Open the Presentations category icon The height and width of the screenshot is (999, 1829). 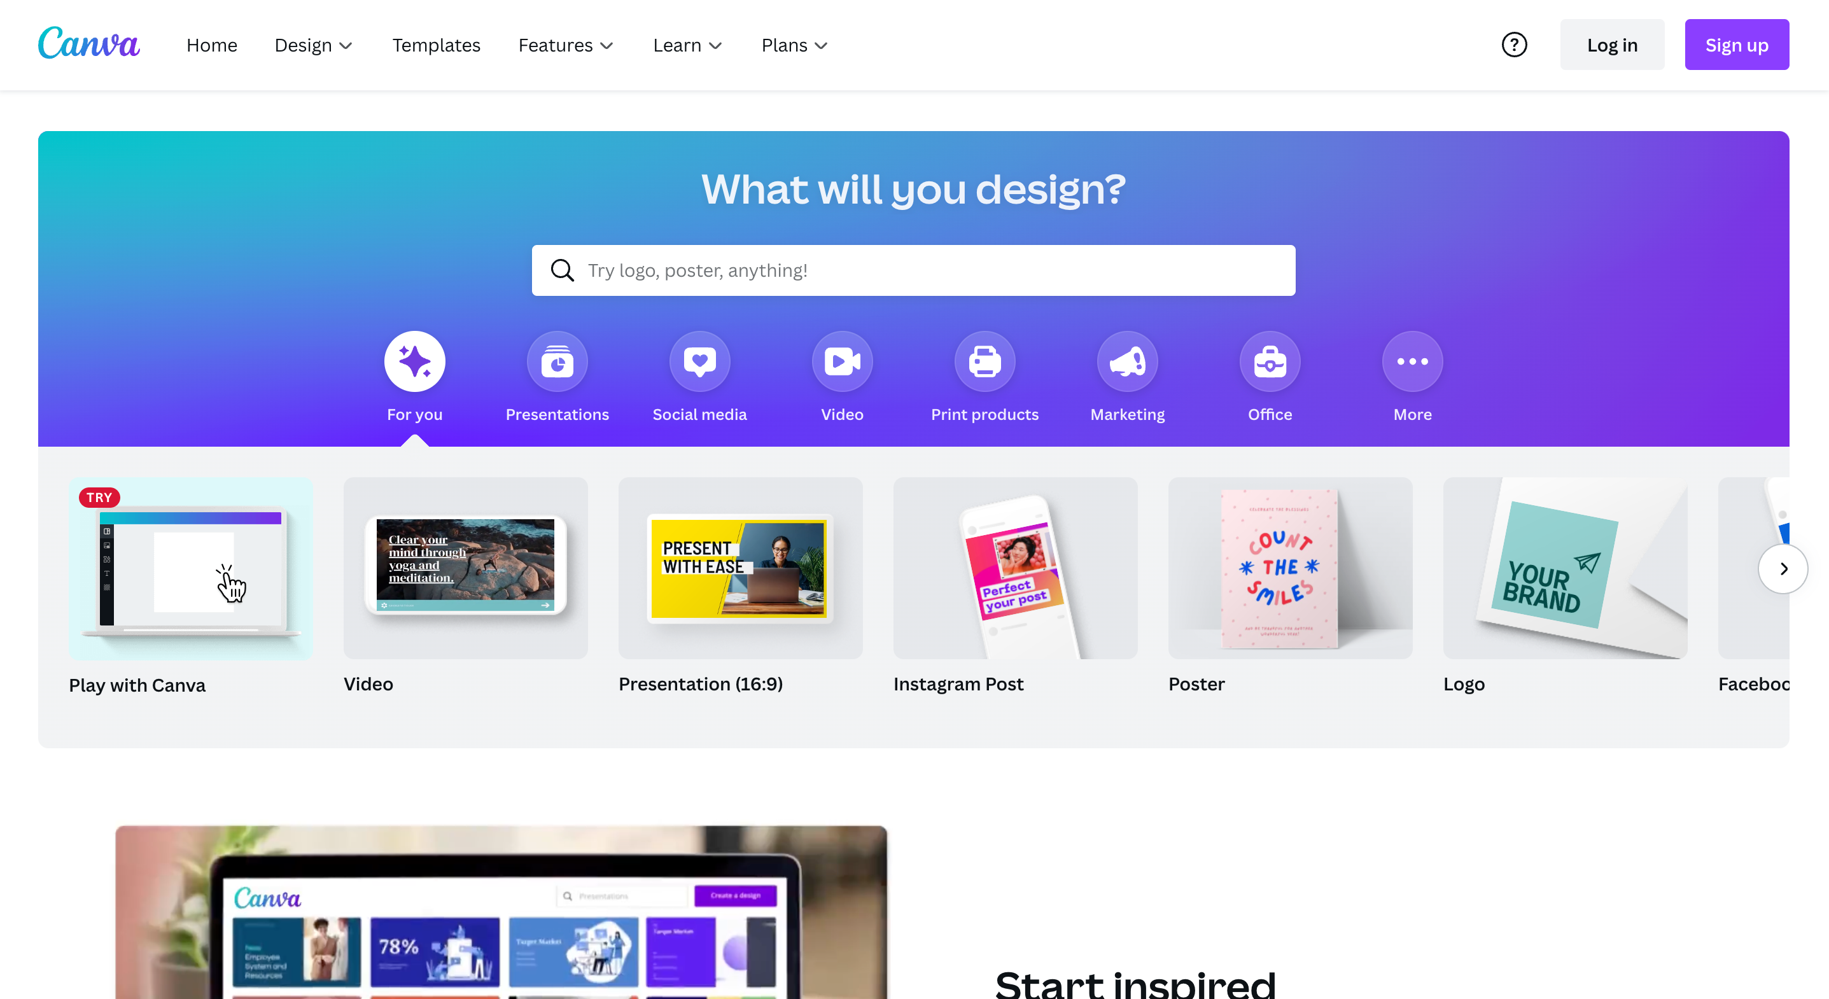(557, 361)
